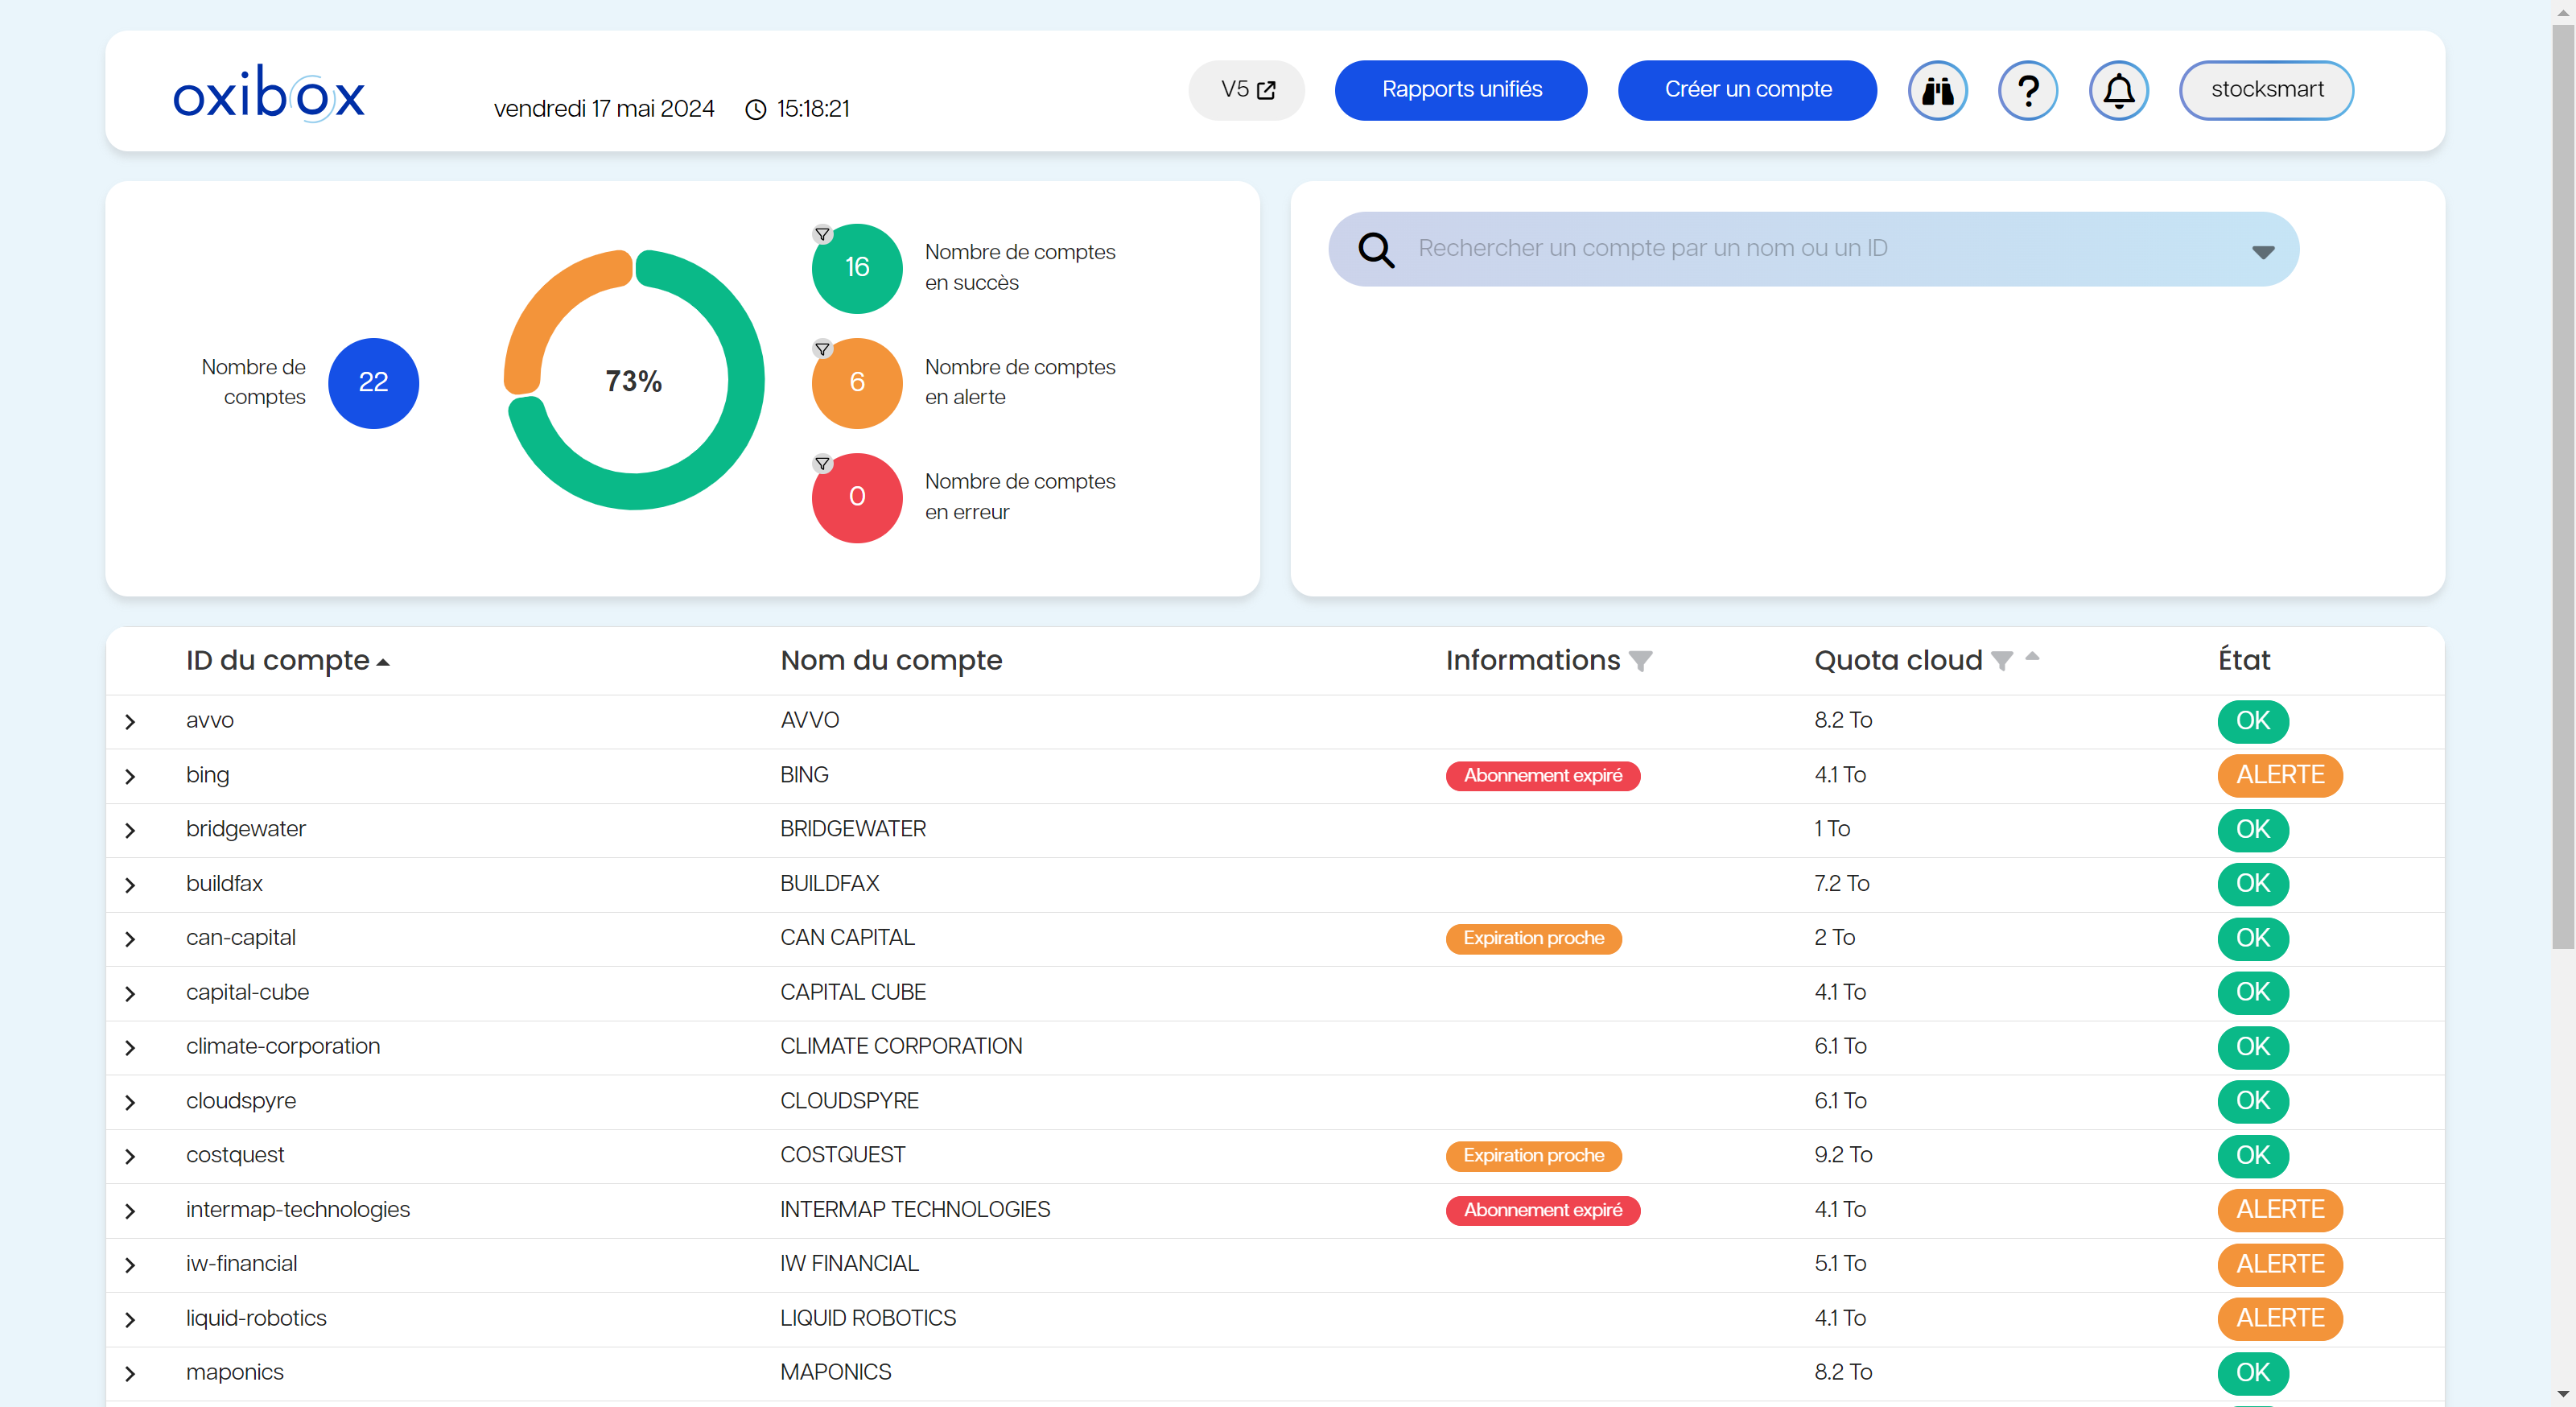The image size is (2576, 1407).
Task: Open notifications bell icon
Action: pyautogui.click(x=2118, y=90)
